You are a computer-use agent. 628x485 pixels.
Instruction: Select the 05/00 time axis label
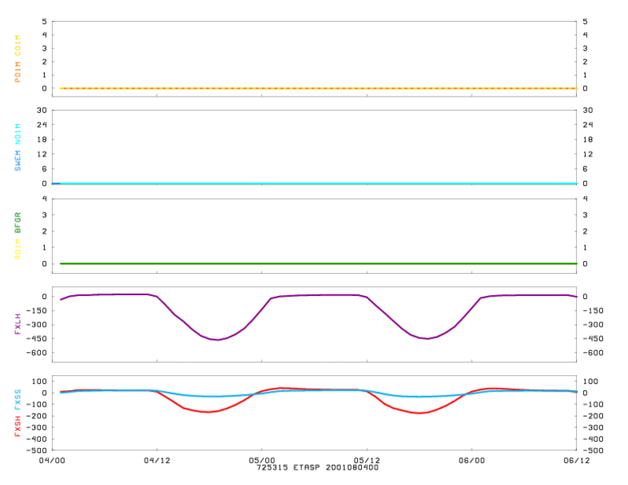coord(262,461)
